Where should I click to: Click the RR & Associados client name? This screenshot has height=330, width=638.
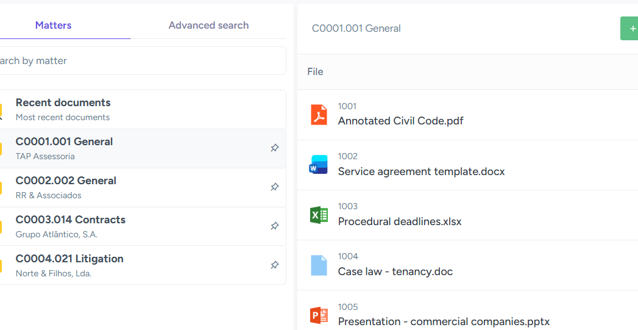tap(48, 196)
